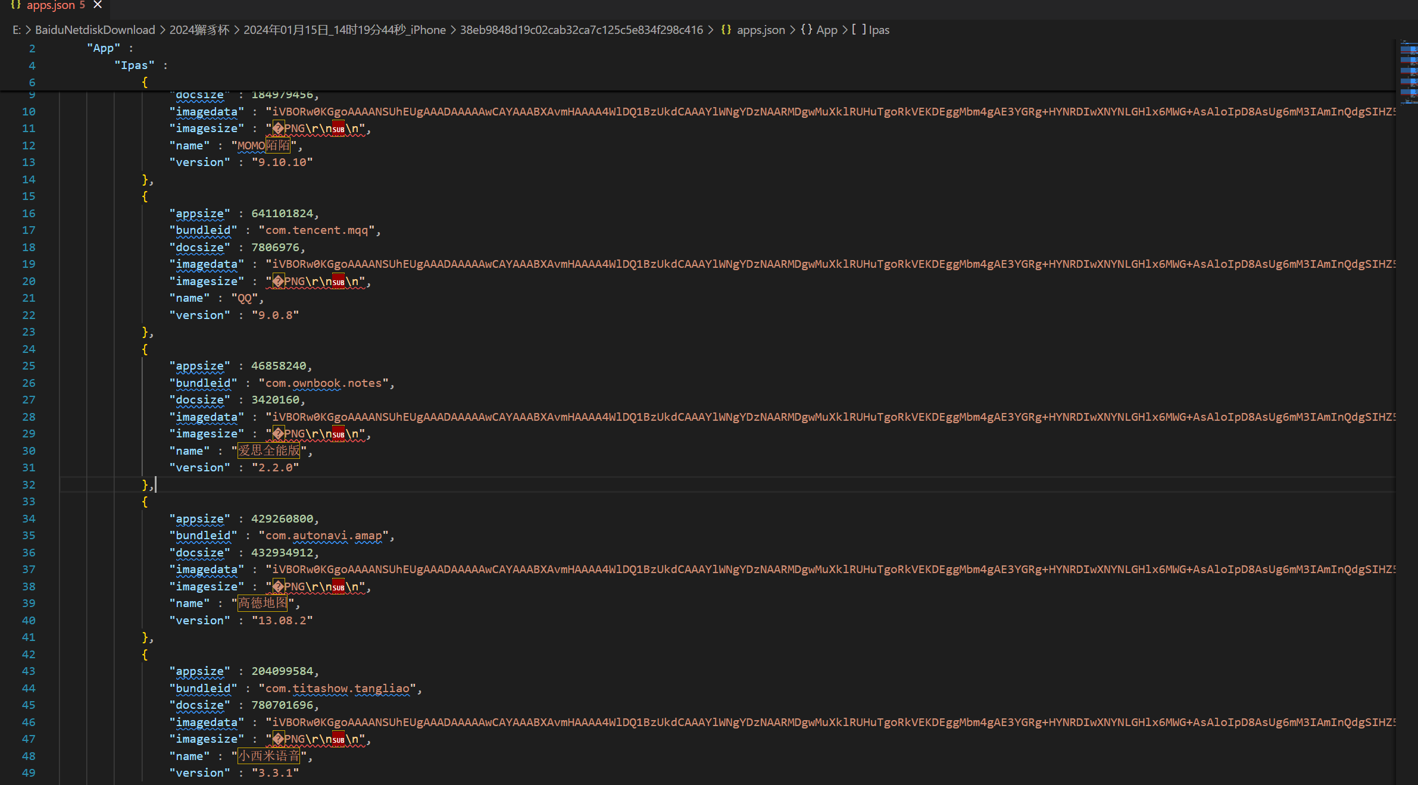Click the bundle id "com.ownbook.notes"
The image size is (1418, 785).
click(323, 383)
